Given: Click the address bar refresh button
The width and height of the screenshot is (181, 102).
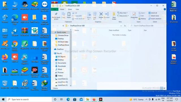Looking at the screenshot, I should 125,26.
